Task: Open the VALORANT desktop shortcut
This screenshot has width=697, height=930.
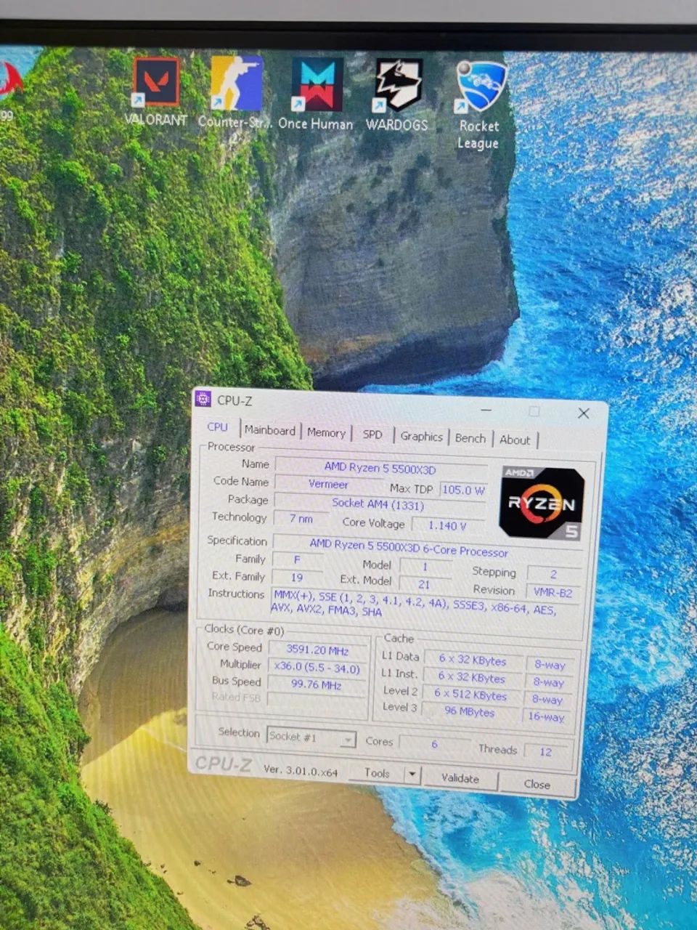Action: coord(156,92)
